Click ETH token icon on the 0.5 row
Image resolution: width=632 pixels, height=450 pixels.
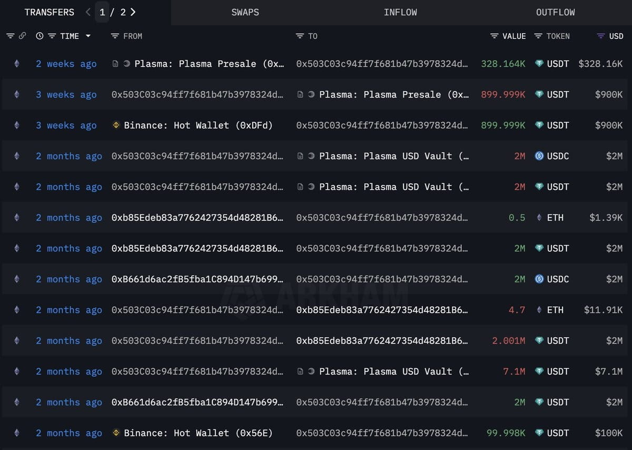(539, 218)
